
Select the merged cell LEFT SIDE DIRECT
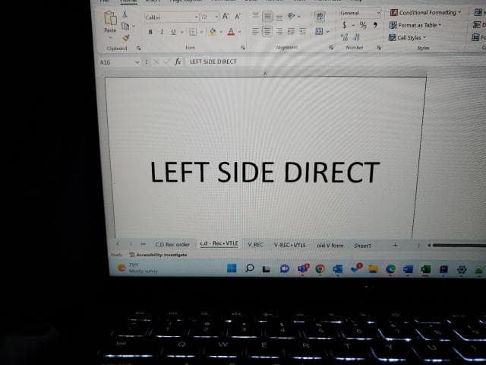tap(265, 157)
